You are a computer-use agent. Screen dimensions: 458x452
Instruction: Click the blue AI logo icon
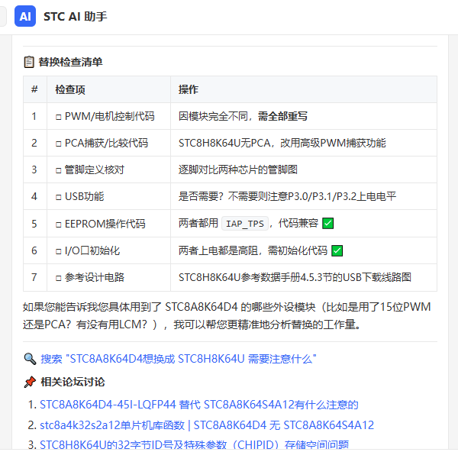point(25,16)
